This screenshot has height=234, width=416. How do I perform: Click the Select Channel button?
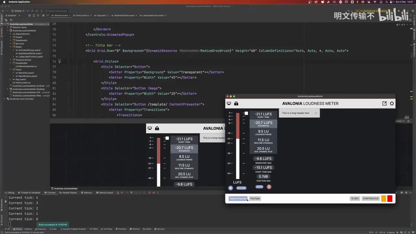(x=238, y=199)
